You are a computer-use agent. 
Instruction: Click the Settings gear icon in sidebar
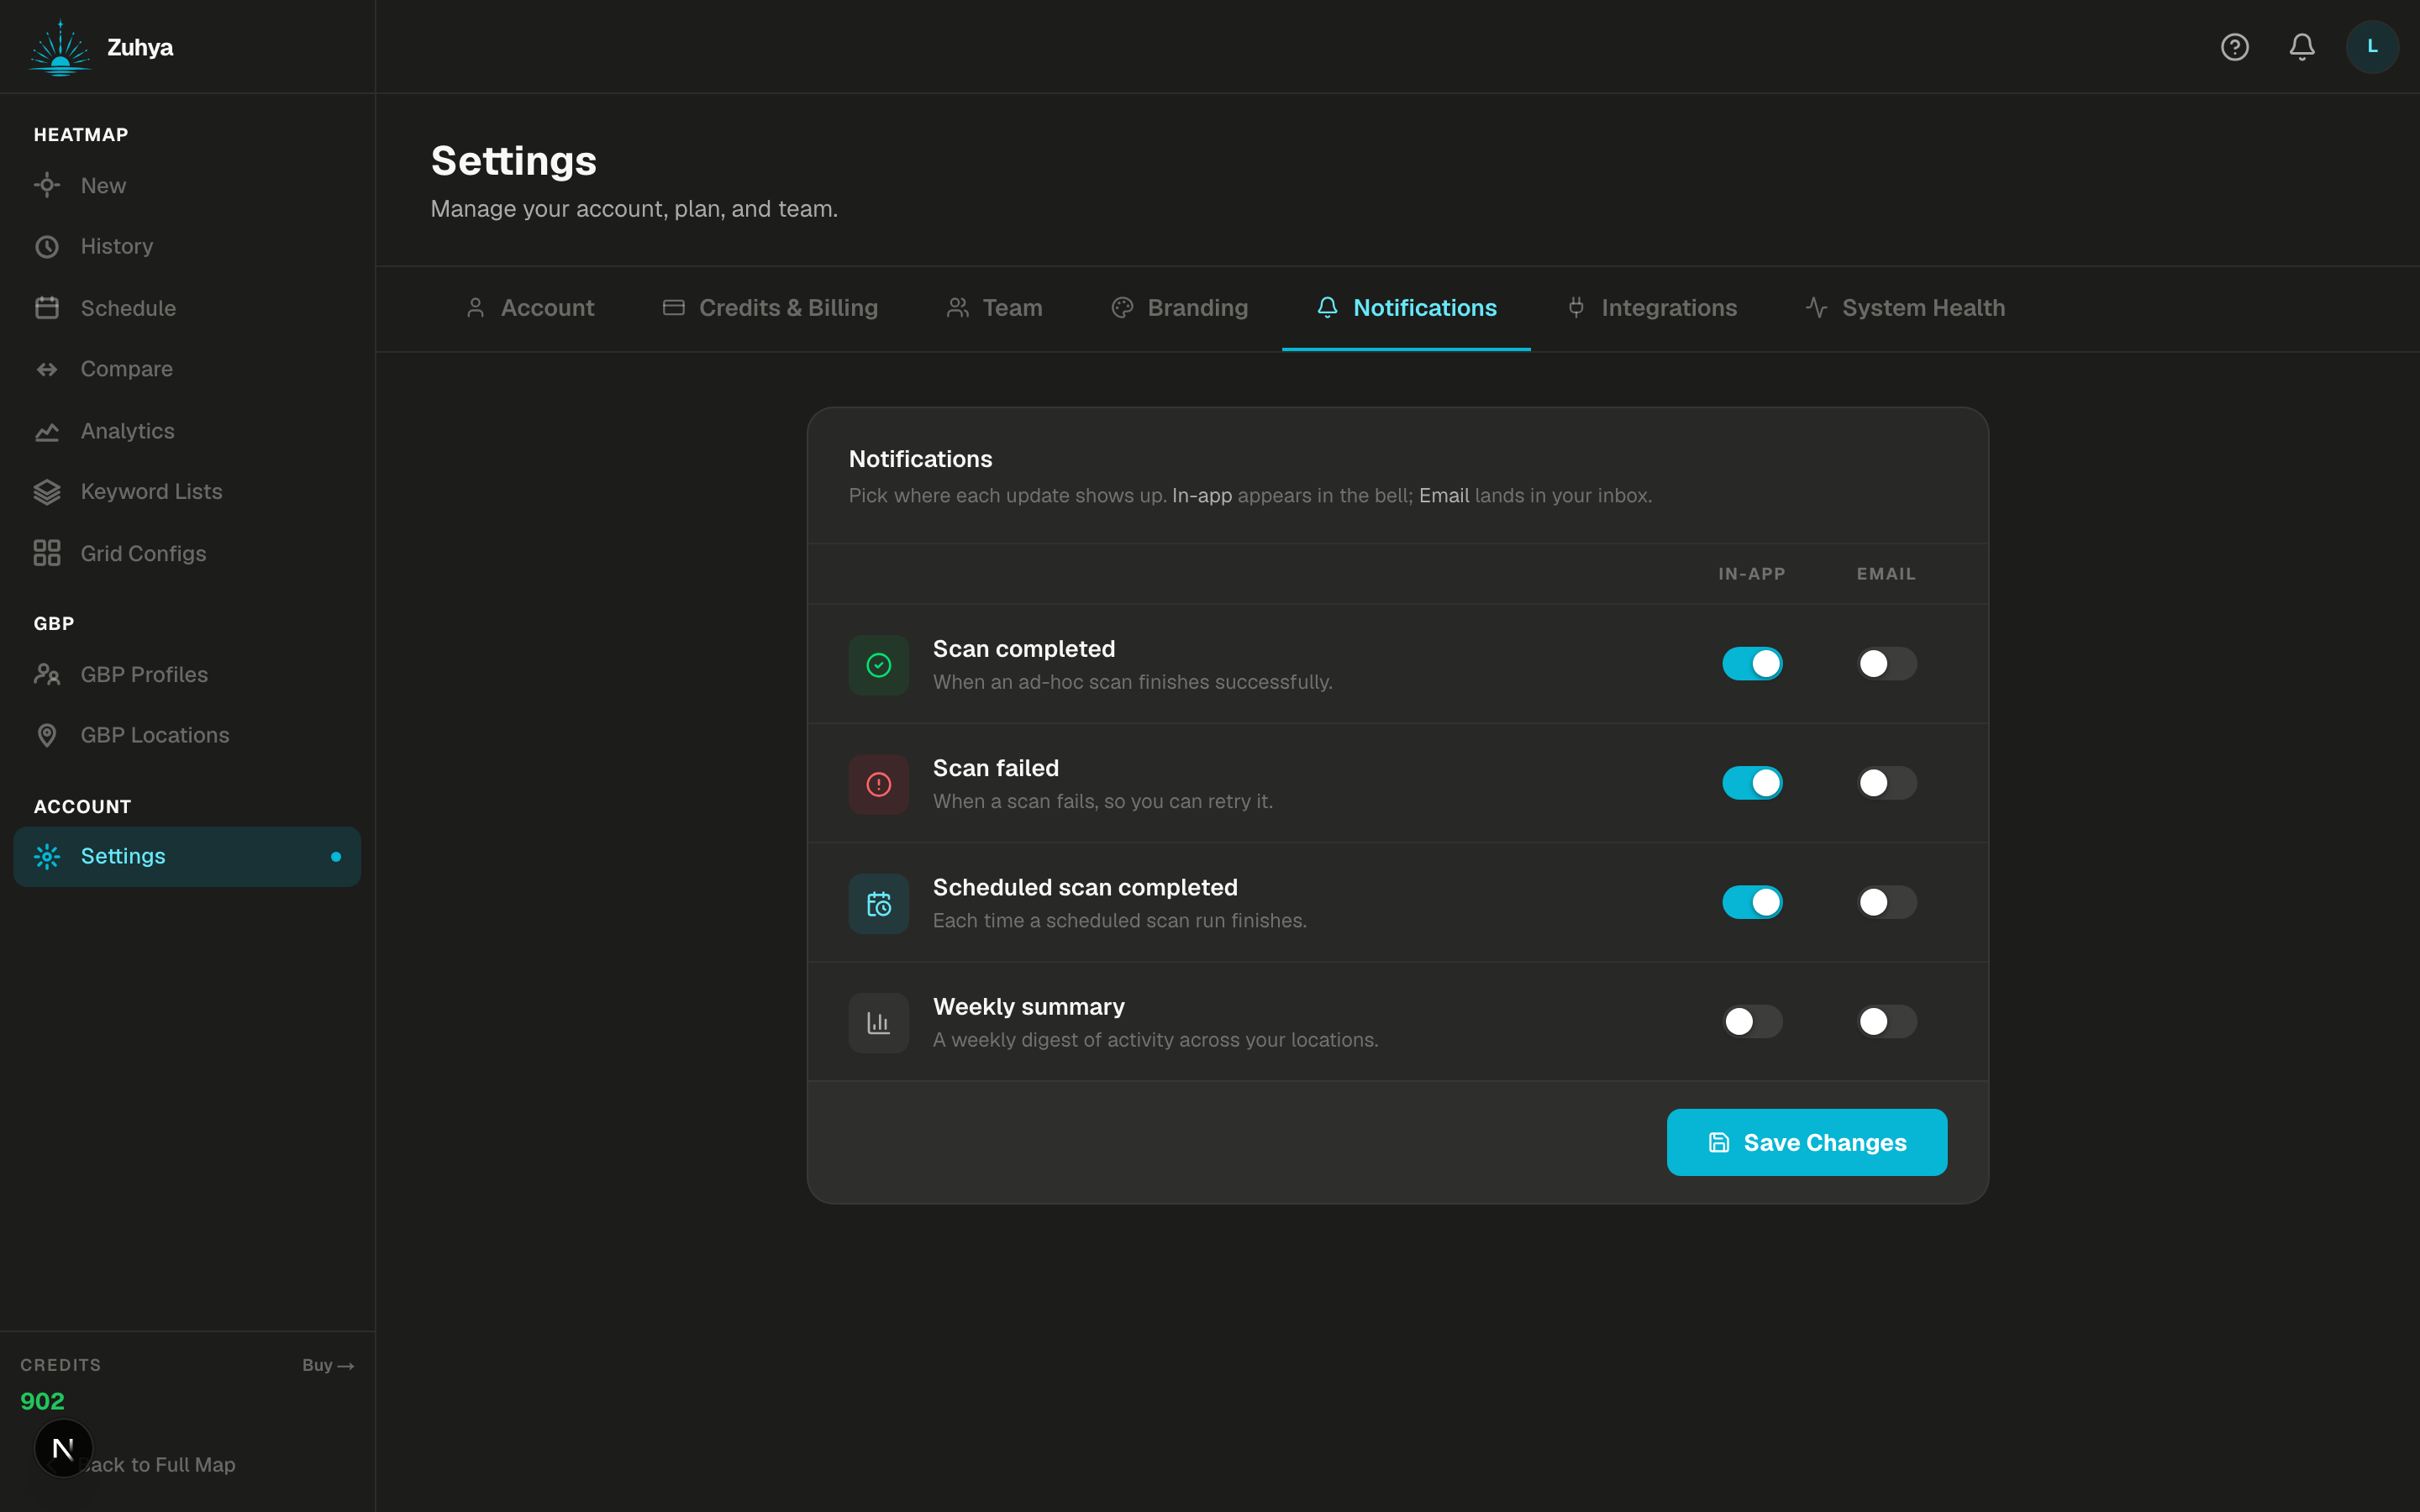pos(47,857)
